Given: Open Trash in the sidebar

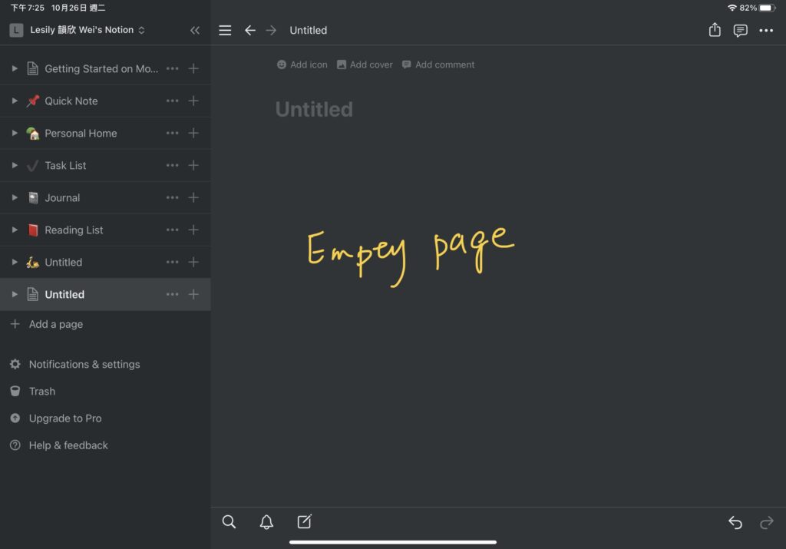Looking at the screenshot, I should pos(41,391).
